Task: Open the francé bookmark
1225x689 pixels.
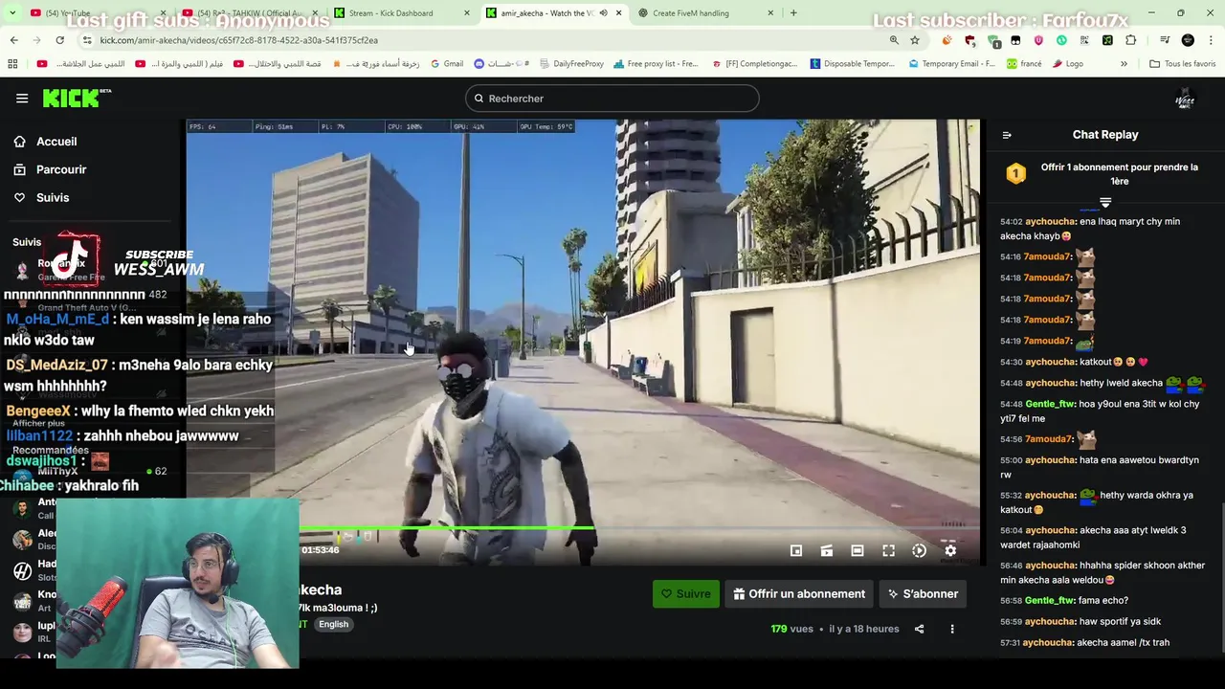Action: point(1023,64)
